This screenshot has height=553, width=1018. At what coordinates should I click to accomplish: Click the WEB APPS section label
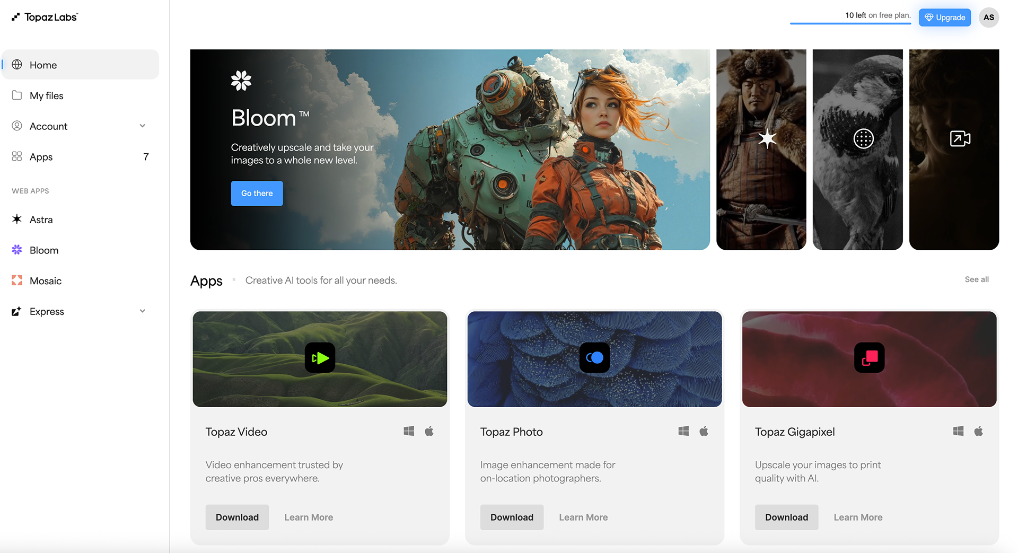[x=30, y=191]
